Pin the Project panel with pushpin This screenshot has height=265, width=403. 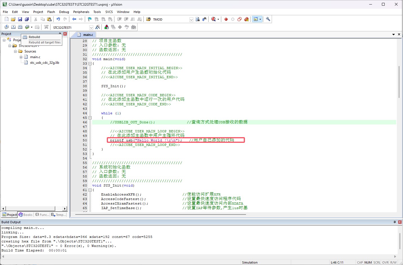[x=60, y=34]
